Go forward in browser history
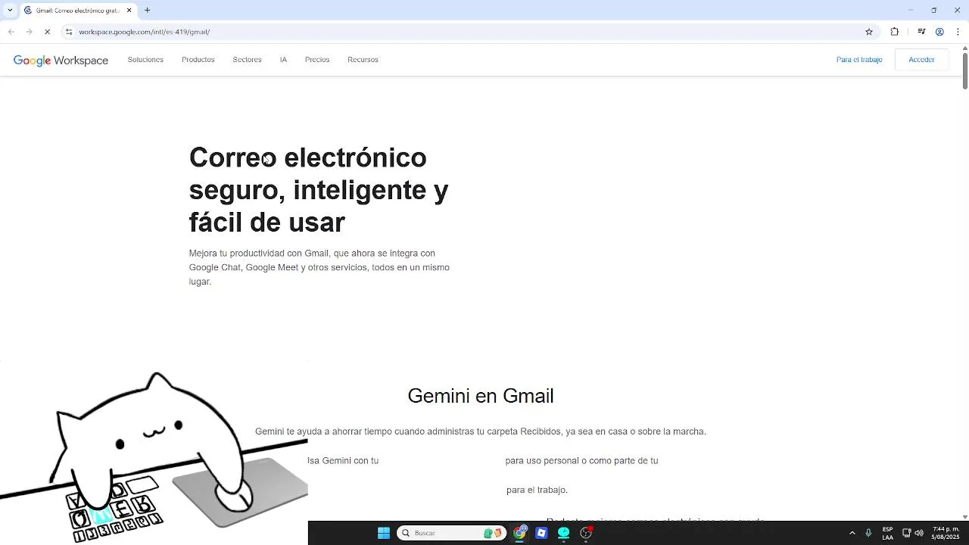The width and height of the screenshot is (969, 545). (29, 32)
